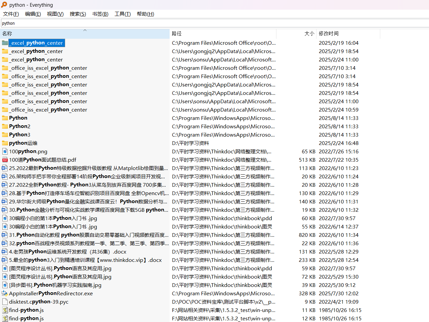Click the Everything magnifier icon in title bar

4,5
